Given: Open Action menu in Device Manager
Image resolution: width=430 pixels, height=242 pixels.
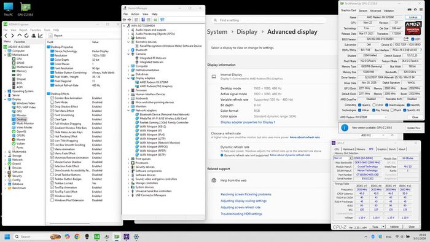Looking at the screenshot, I should coord(135,14).
